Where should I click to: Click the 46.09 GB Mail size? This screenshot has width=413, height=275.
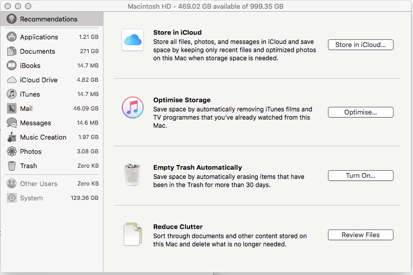(86, 108)
